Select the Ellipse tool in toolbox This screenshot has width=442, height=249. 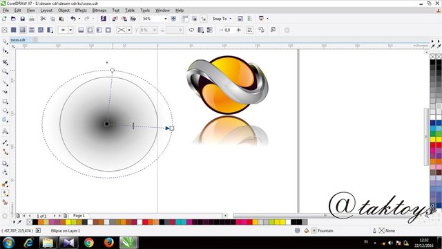click(x=5, y=111)
